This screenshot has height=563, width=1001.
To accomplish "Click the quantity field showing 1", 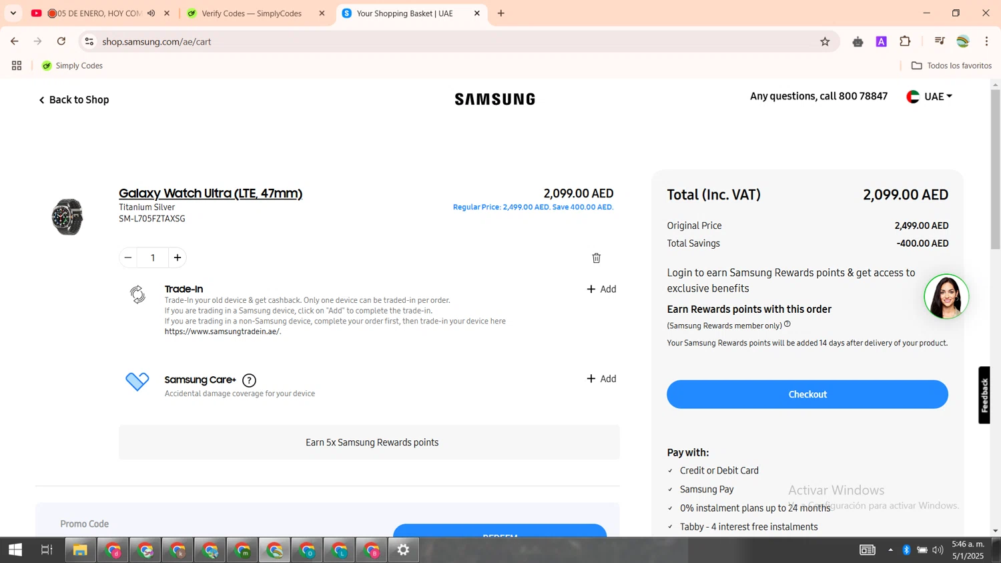I will (153, 257).
